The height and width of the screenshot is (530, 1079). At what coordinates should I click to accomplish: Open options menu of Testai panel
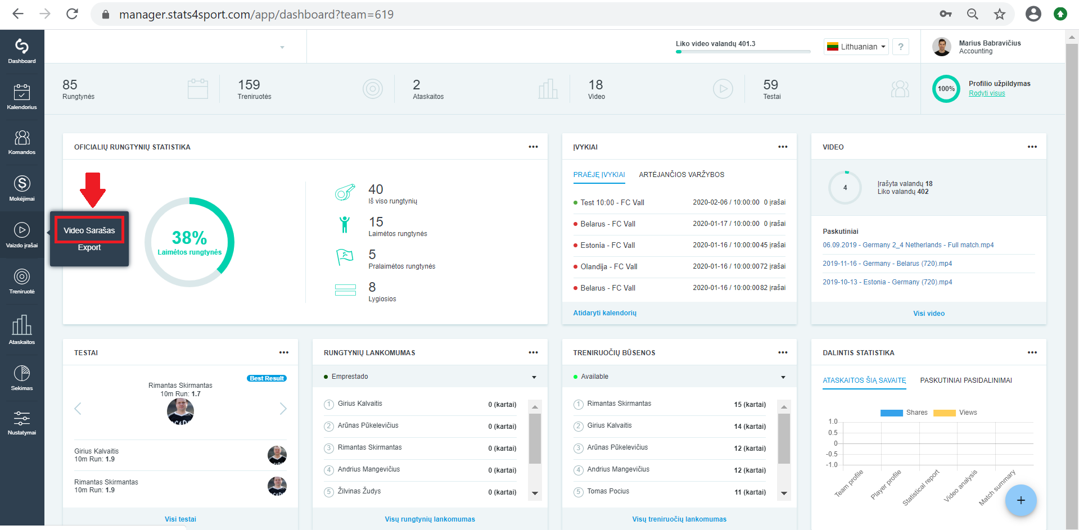point(284,352)
